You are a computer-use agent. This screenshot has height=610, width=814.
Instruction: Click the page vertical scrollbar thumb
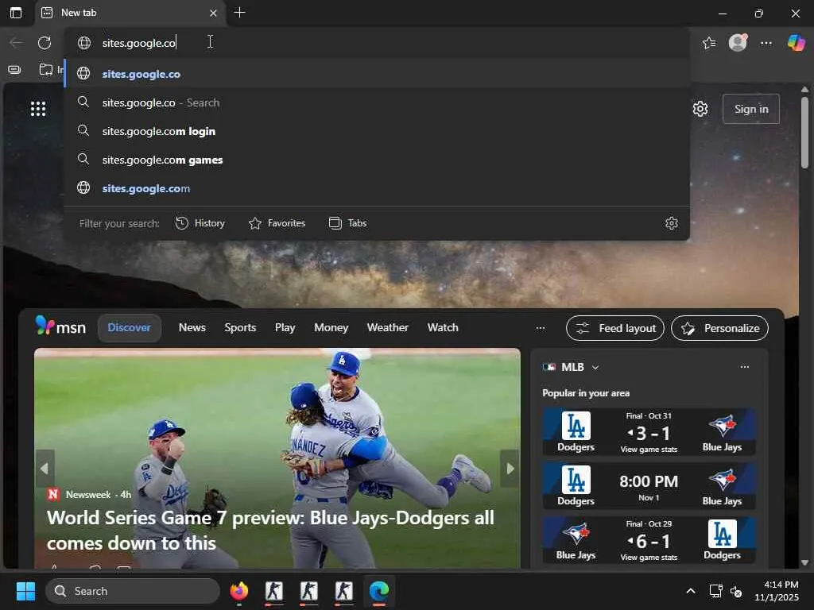point(804,133)
